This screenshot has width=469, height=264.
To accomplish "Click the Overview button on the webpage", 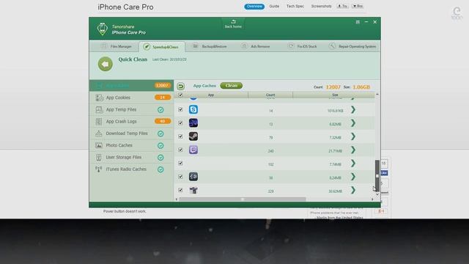I will click(254, 7).
